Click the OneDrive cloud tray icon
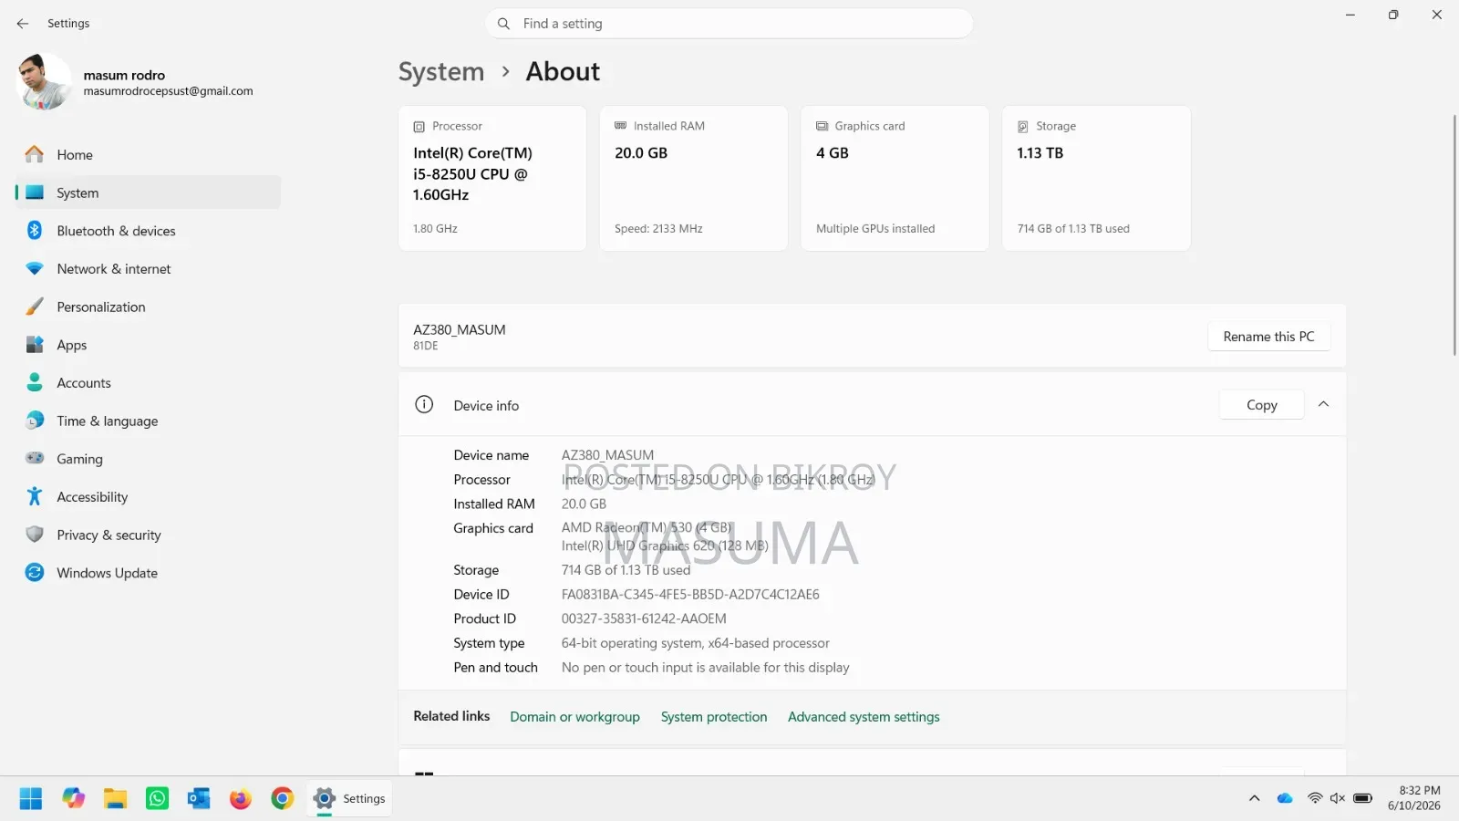The width and height of the screenshot is (1459, 821). [x=1285, y=799]
